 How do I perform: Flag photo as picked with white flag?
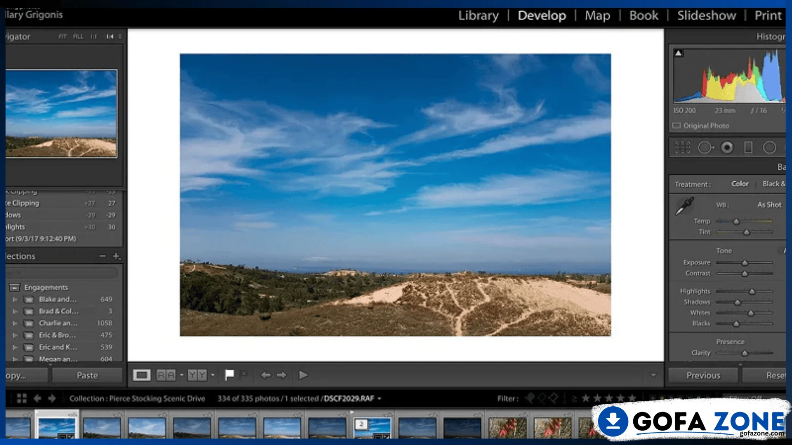229,375
